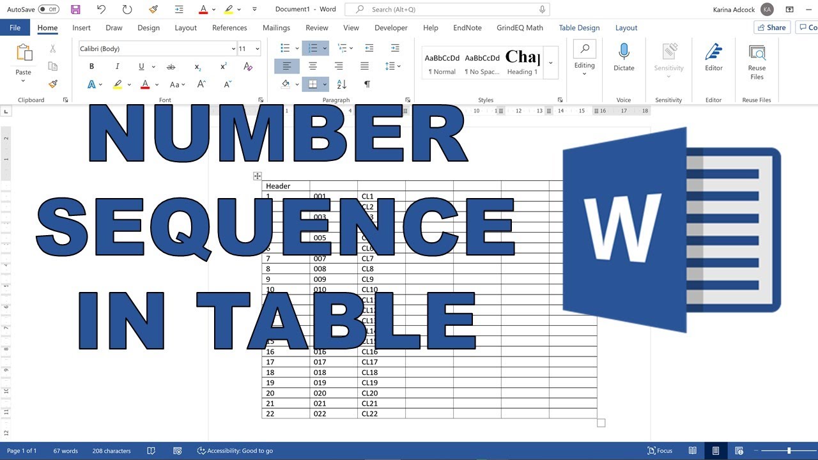The width and height of the screenshot is (818, 460).
Task: Open the File tab
Action: (x=15, y=27)
